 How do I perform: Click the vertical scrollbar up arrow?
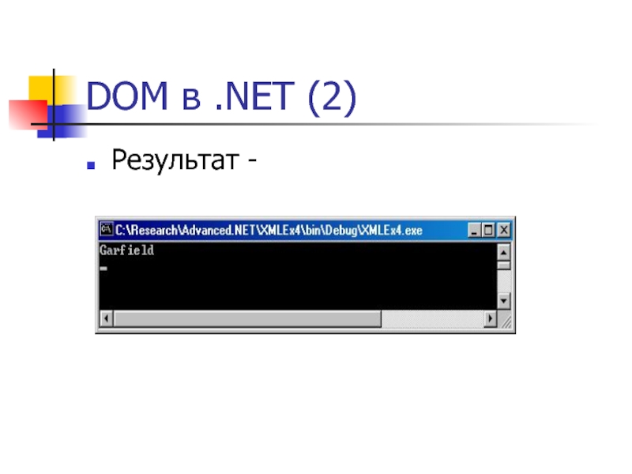[x=503, y=252]
